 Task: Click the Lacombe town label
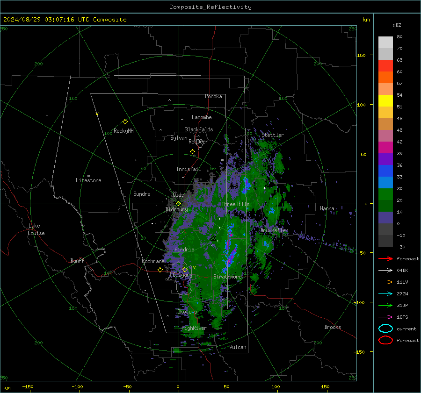202,117
